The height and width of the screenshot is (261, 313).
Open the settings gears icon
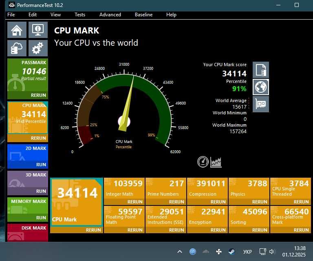click(38, 48)
